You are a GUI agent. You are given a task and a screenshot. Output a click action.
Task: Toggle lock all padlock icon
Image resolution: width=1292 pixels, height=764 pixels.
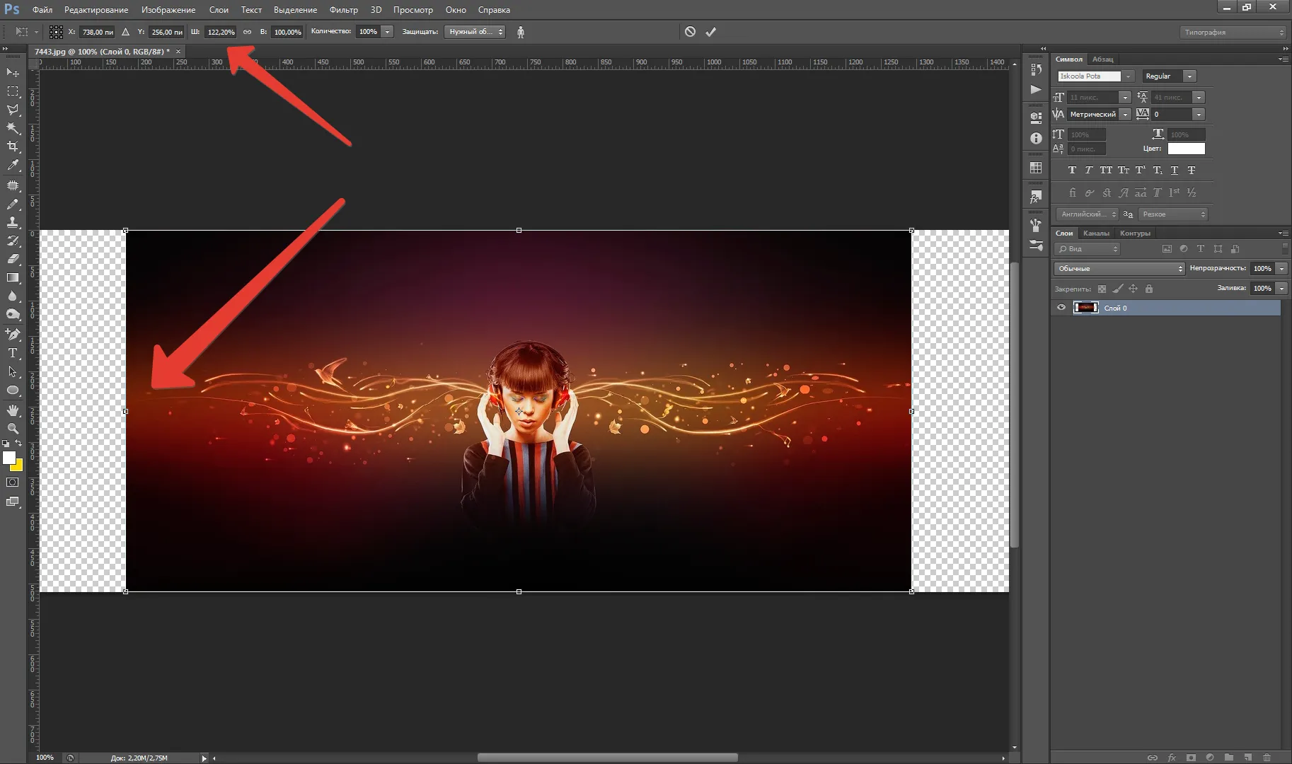point(1149,289)
